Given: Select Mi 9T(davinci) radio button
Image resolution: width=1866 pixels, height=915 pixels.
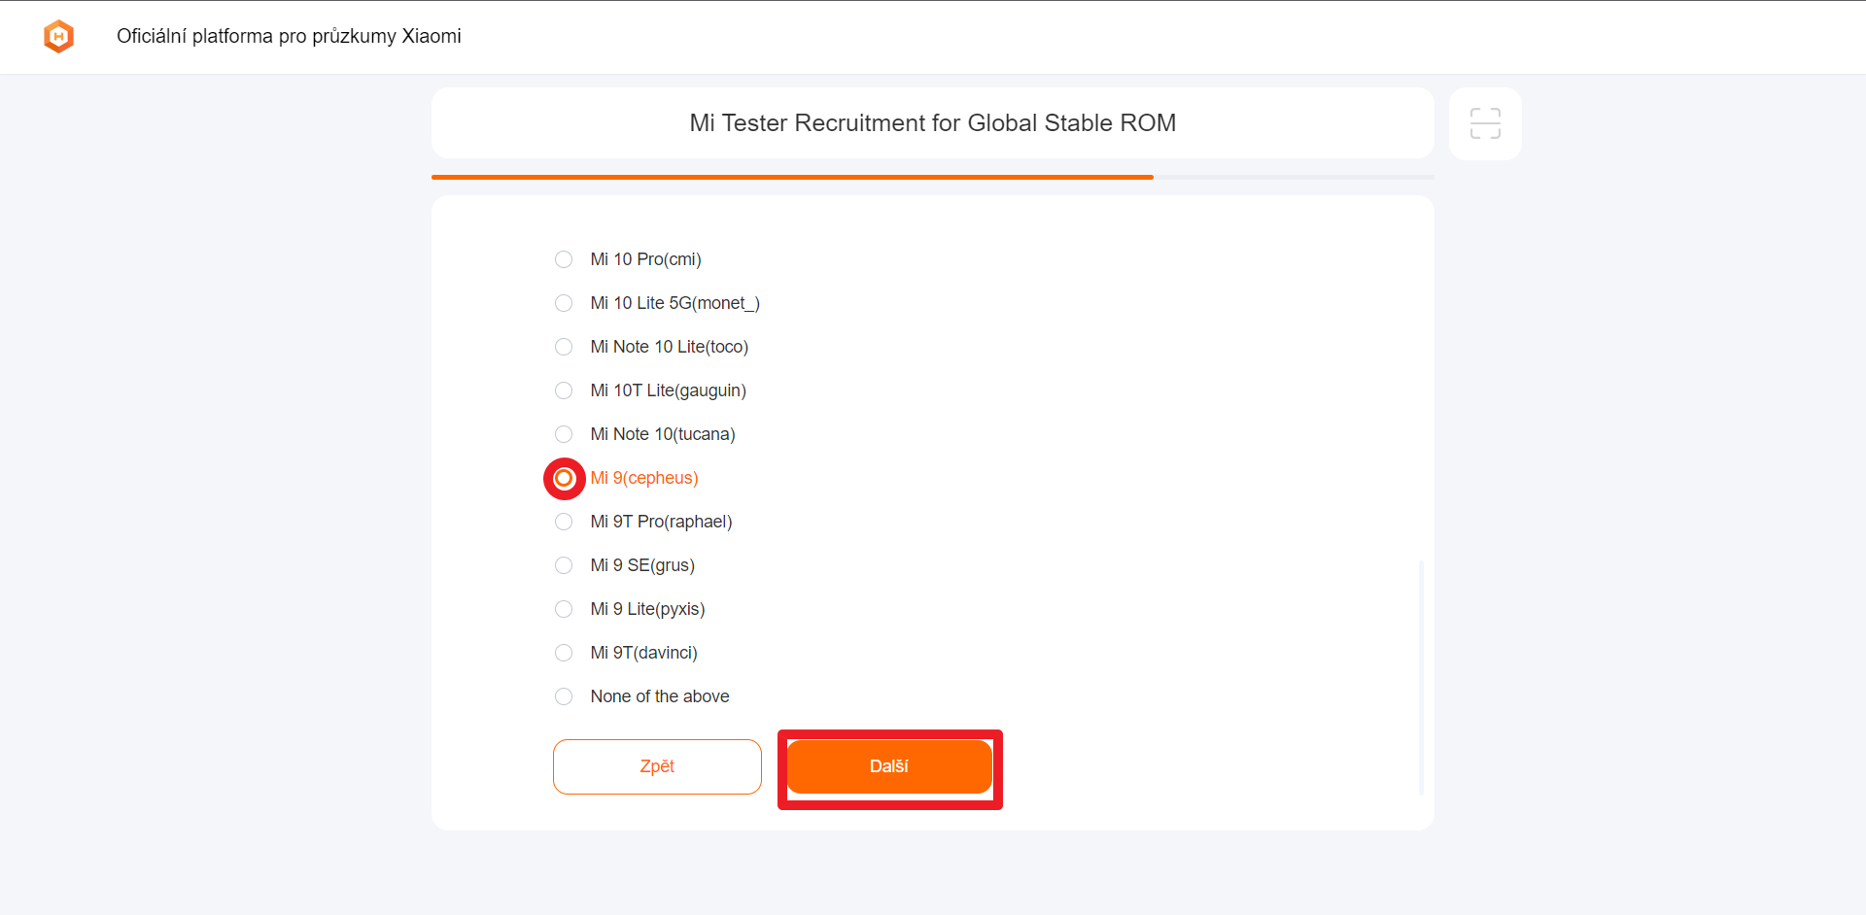Looking at the screenshot, I should point(564,653).
